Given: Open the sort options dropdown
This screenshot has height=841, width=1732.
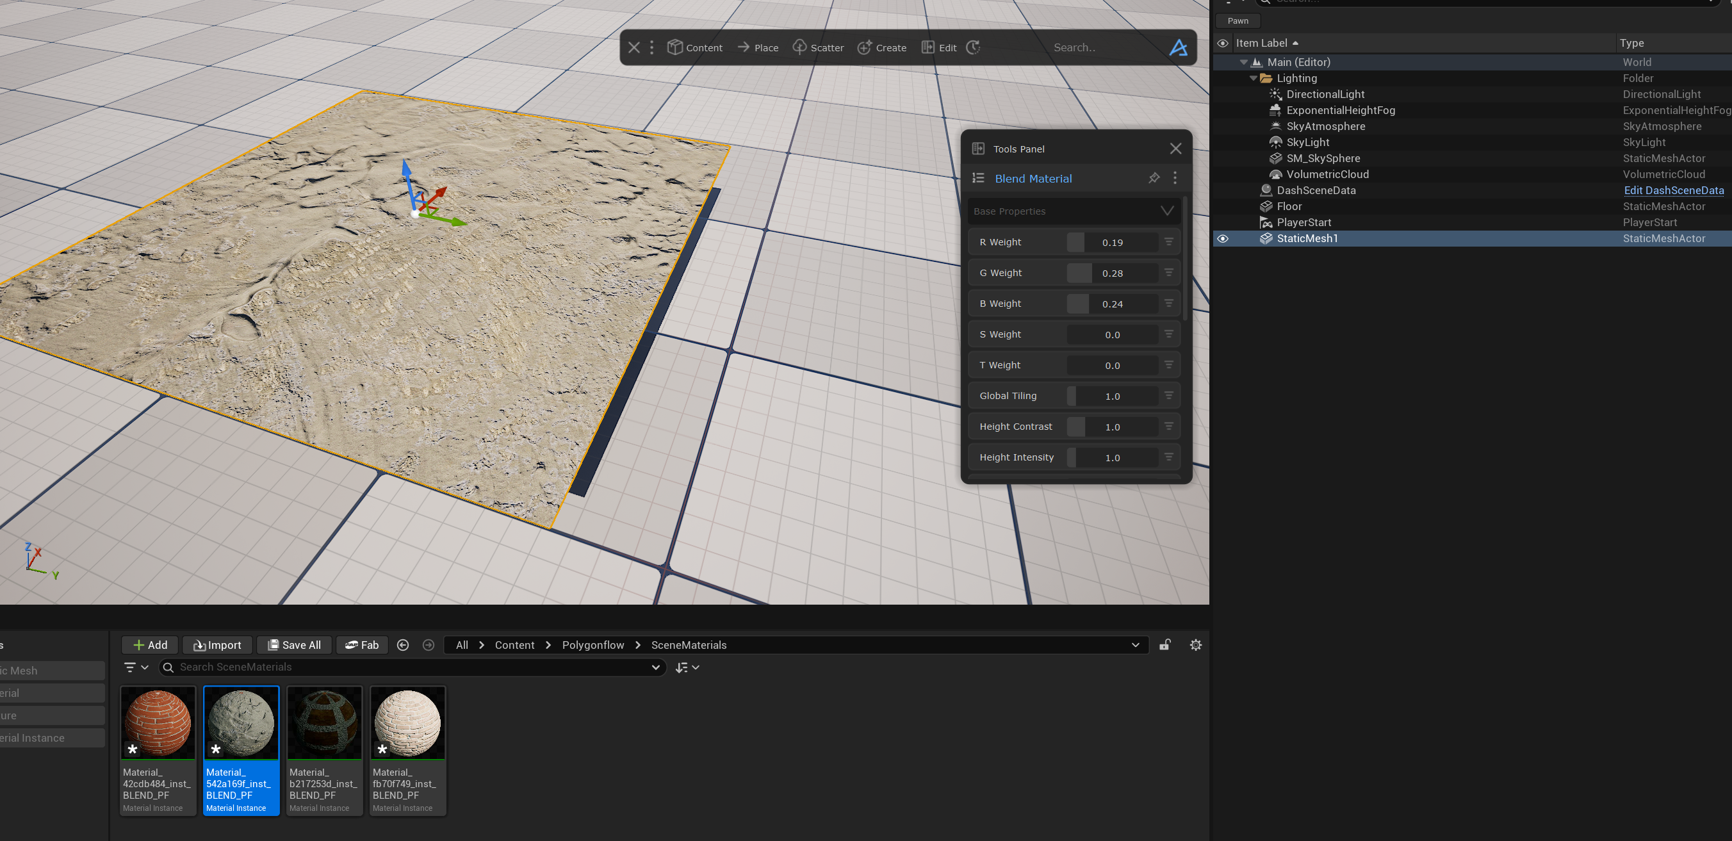Looking at the screenshot, I should (687, 667).
